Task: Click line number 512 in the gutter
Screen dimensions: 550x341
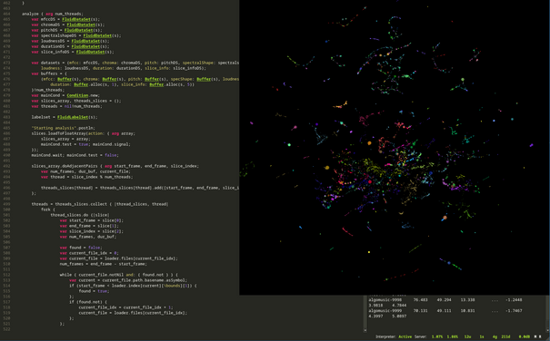Action: point(6,275)
